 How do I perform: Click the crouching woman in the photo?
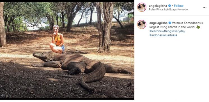point(57,40)
